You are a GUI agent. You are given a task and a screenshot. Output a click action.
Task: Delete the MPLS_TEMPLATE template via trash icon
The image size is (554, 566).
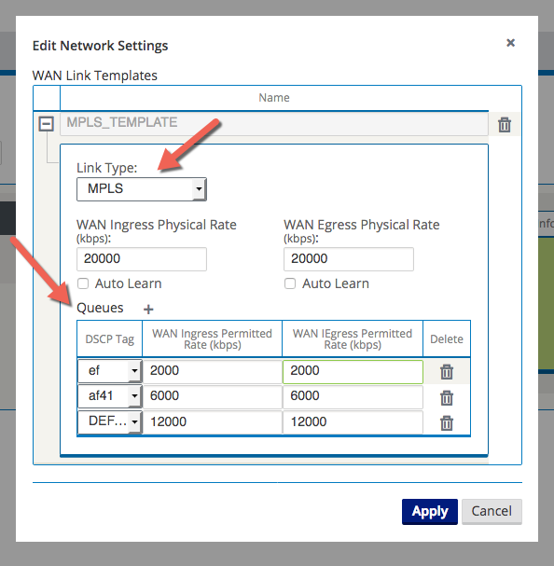pyautogui.click(x=505, y=125)
